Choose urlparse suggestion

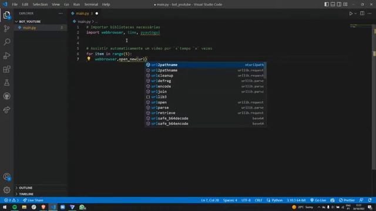coord(205,108)
